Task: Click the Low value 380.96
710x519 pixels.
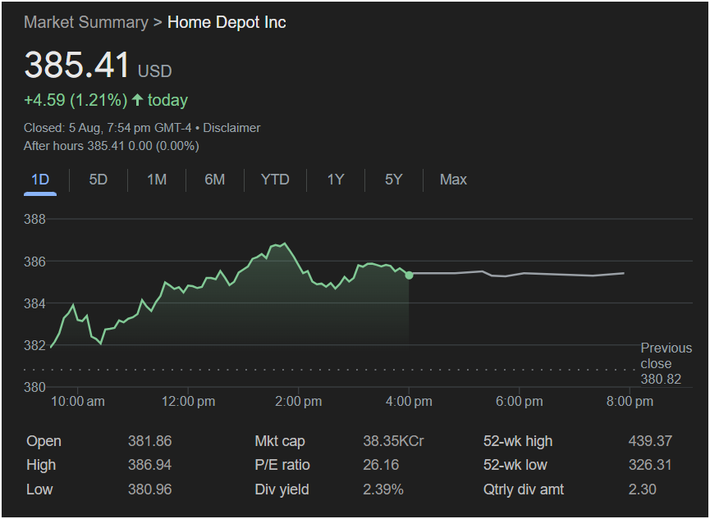Action: click(150, 489)
